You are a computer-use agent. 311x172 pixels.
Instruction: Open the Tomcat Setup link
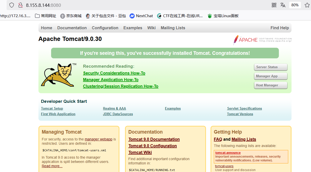click(52, 109)
